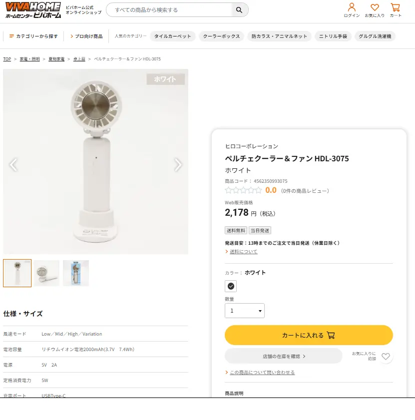This screenshot has height=420, width=415.
Task: Select the packaging product thumbnail
Action: point(75,273)
